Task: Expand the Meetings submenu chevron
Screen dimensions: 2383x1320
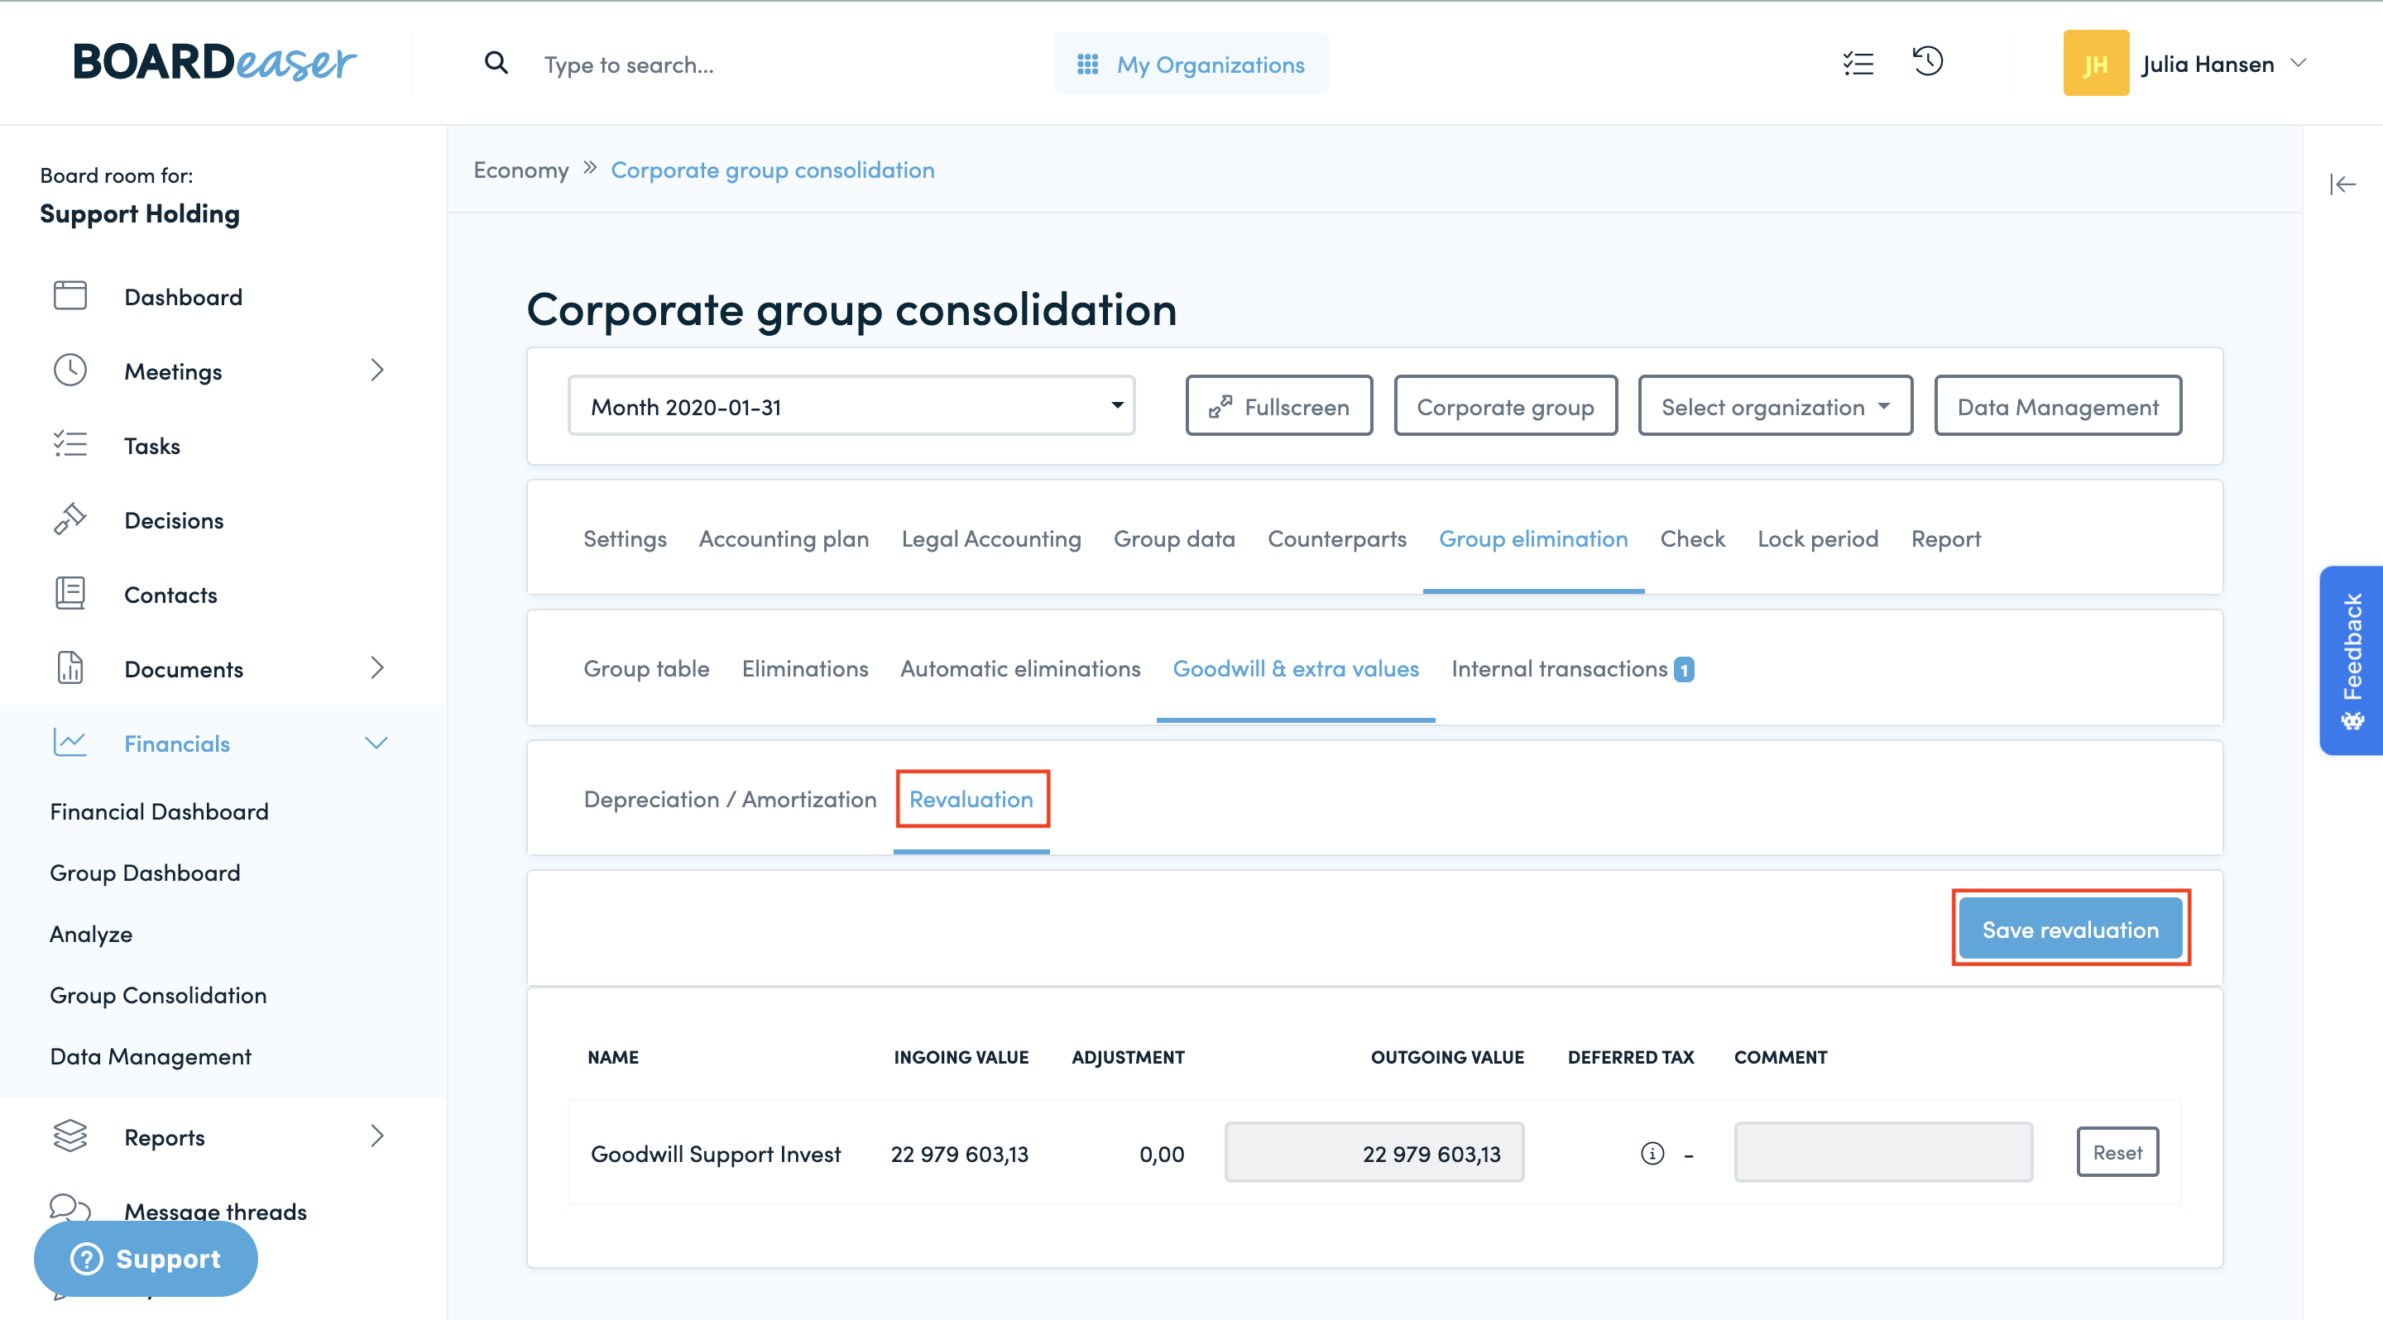Action: tap(376, 370)
